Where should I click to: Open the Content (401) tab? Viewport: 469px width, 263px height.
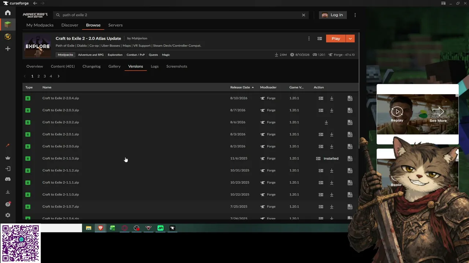(63, 66)
